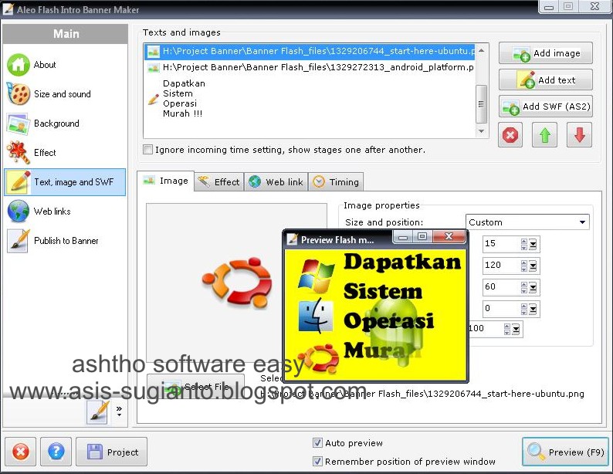Switch to the Image tab
The width and height of the screenshot is (613, 474).
coord(165,181)
